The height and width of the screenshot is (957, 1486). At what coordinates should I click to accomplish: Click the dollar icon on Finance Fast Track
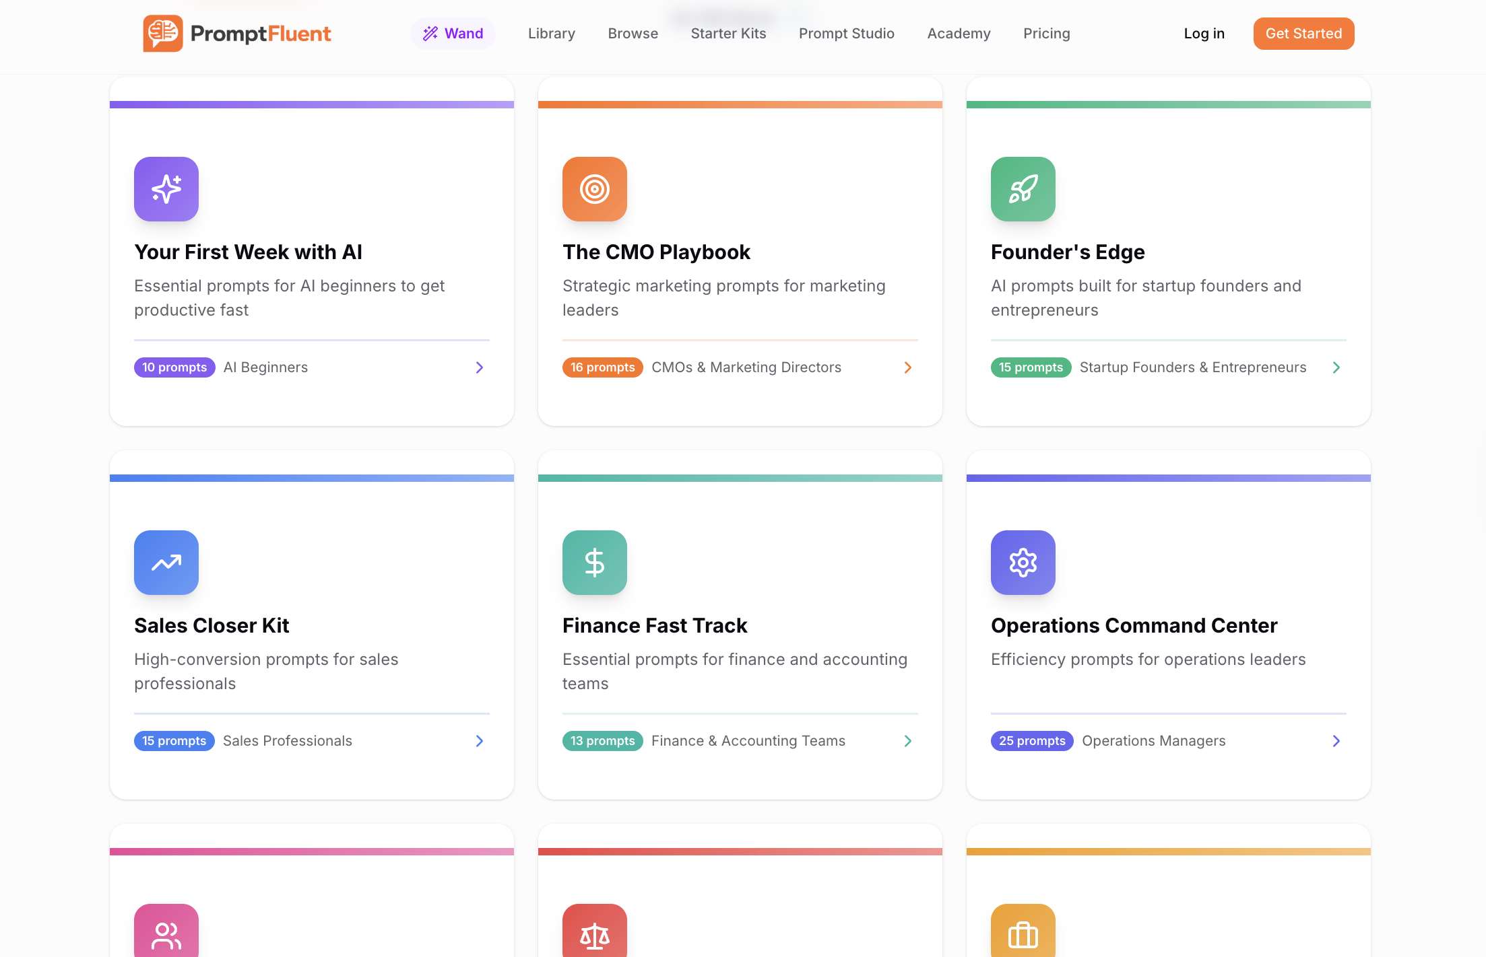pos(594,563)
